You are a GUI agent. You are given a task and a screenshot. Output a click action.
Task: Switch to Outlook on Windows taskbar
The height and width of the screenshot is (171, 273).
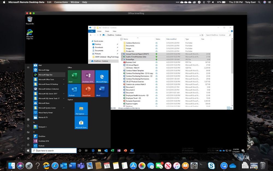(106, 151)
